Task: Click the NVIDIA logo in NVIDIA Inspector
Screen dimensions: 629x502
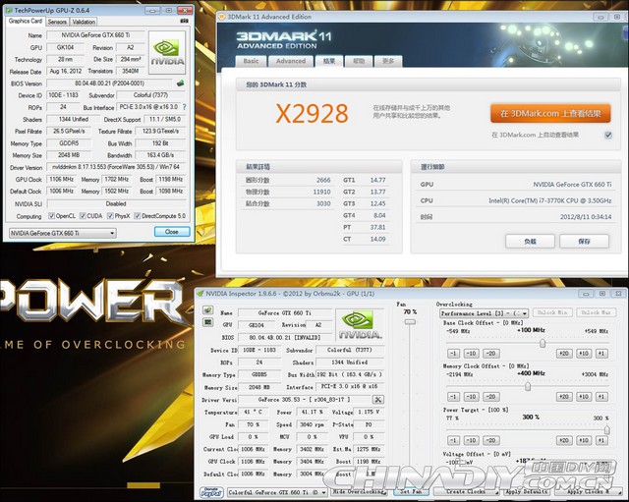Action: click(359, 325)
